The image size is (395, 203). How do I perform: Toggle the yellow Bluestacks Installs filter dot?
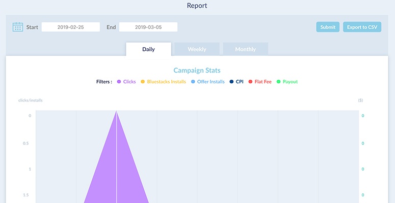tap(143, 82)
